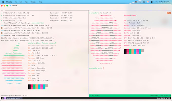This screenshot has height=101, width=172.
Task: Click the omarbarkat@Omars-MacBook-Air prompt line
Action: (x=14, y=96)
